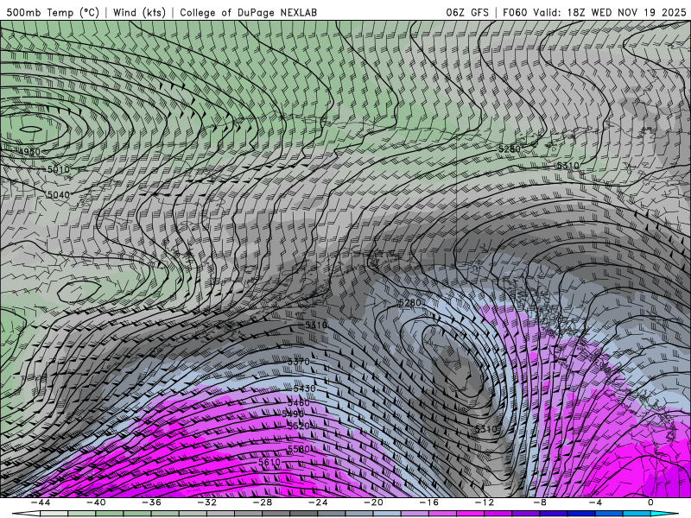691x518 pixels.
Task: Click the cyan arrow tip ending the colorbar
Action: click(x=664, y=514)
